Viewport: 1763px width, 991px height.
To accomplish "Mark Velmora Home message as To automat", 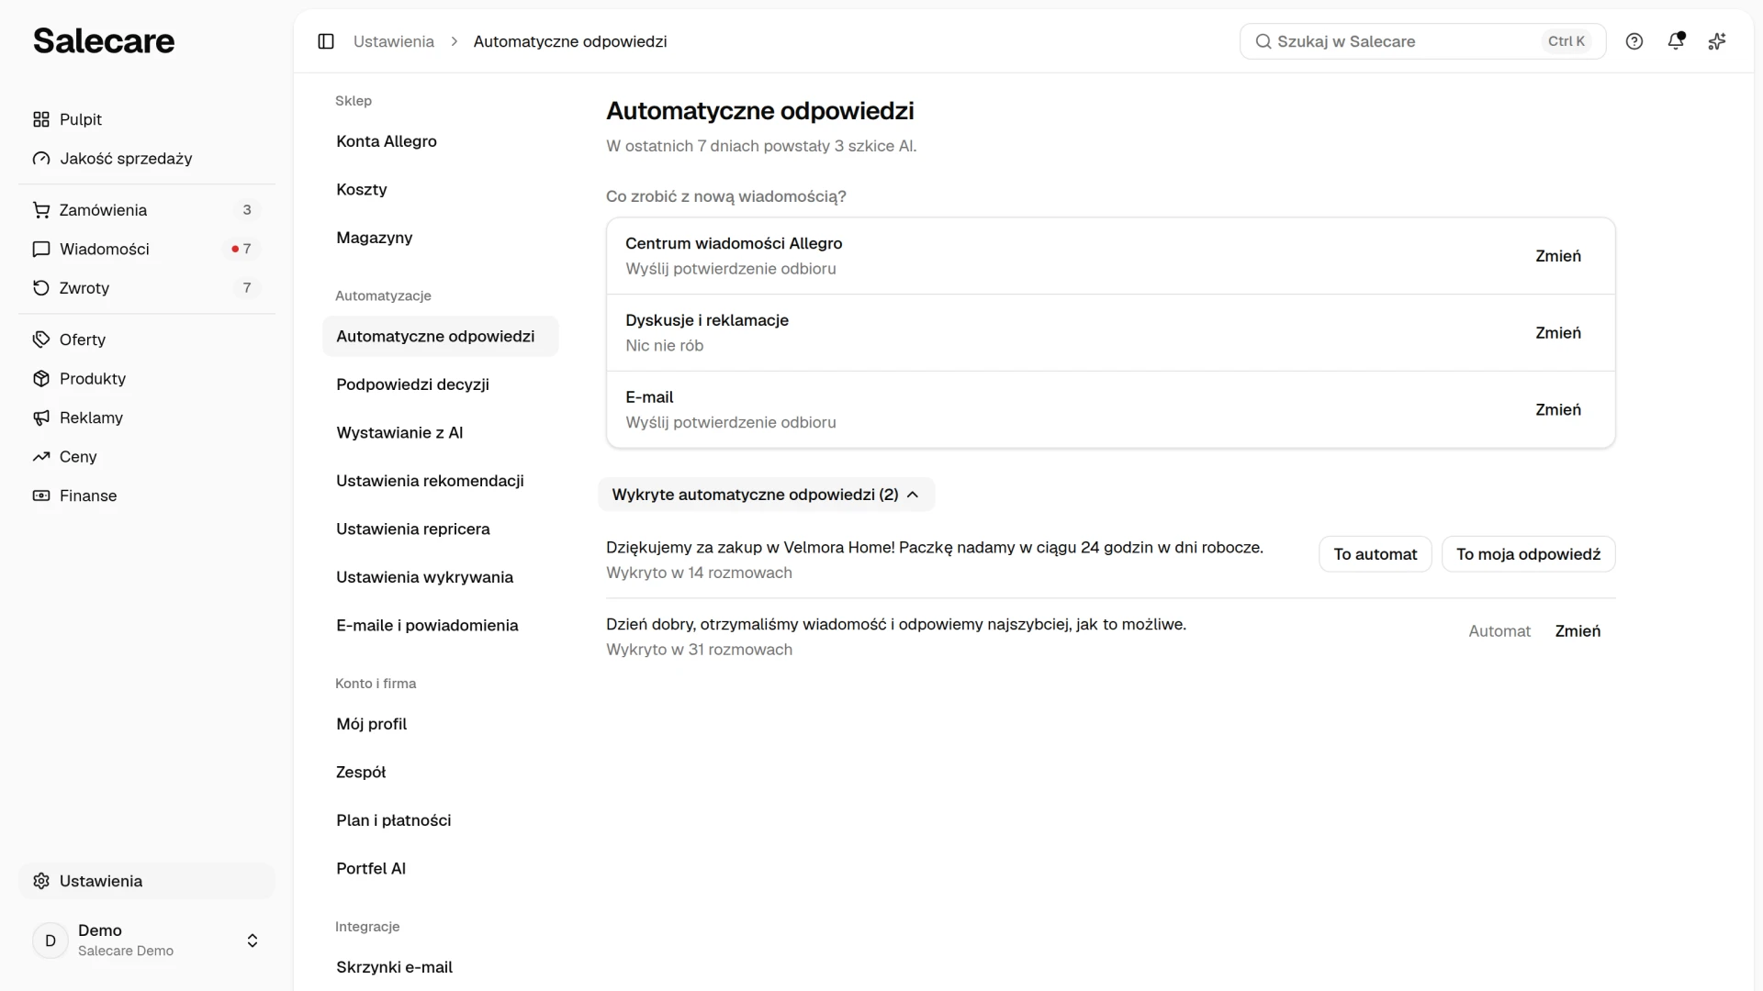I will point(1376,554).
